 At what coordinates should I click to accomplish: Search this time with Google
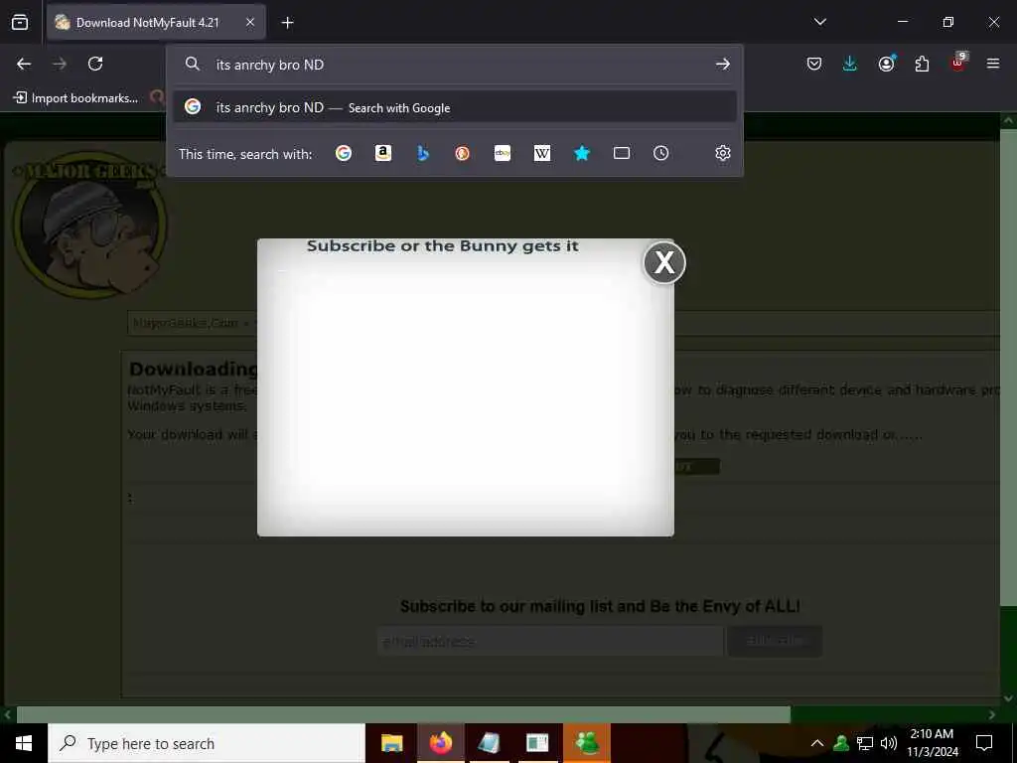coord(343,153)
